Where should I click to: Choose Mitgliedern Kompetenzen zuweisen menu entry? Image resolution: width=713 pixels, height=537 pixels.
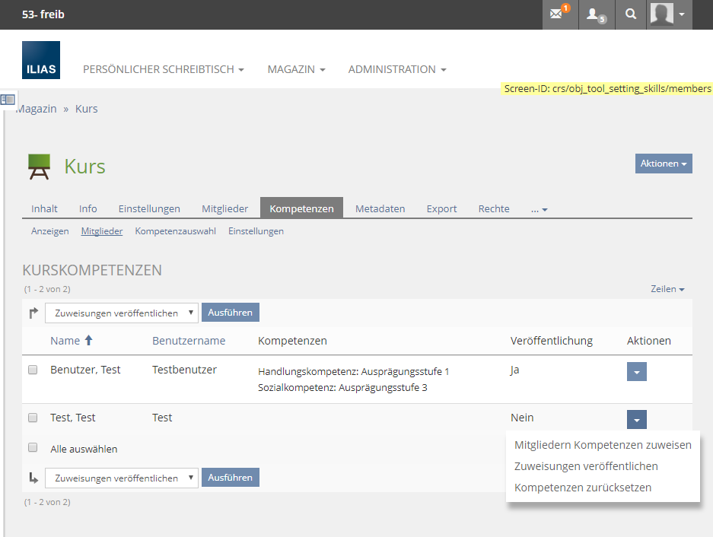[603, 445]
